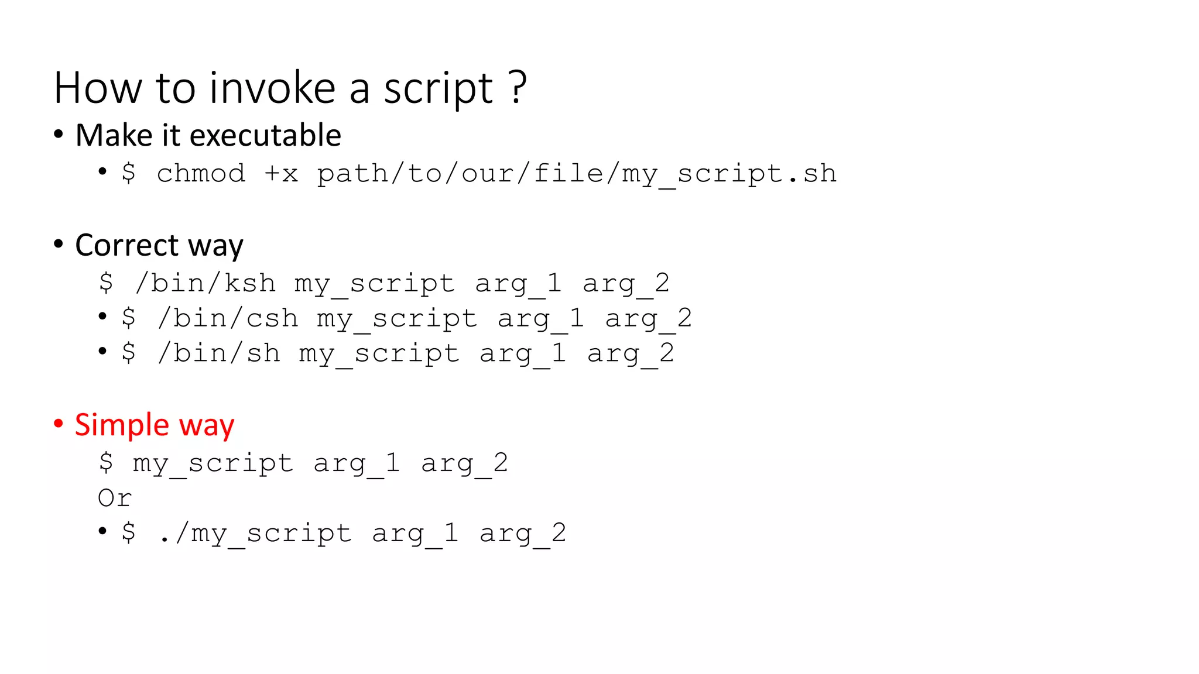Click the /bin/csh my_script command line

pyautogui.click(x=407, y=319)
